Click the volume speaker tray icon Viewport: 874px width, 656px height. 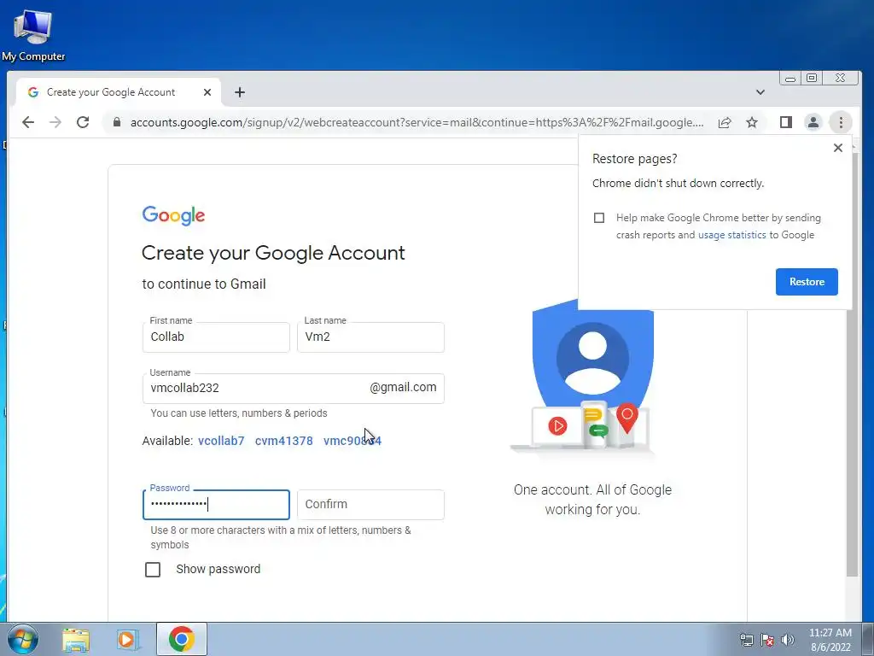pos(788,640)
